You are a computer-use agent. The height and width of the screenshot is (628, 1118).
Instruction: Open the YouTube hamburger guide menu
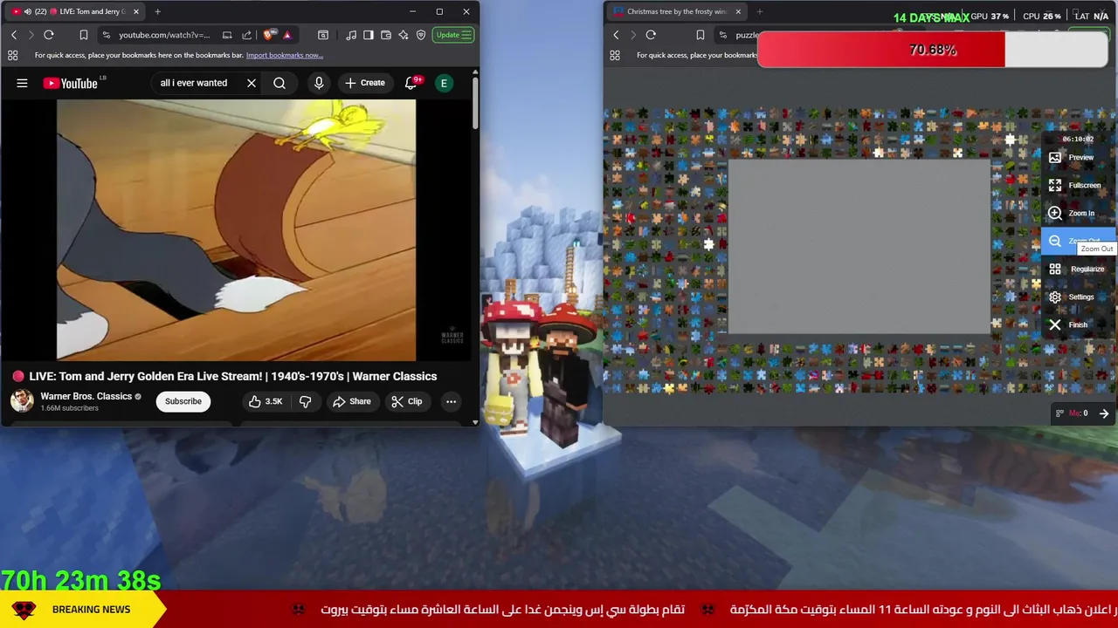point(22,83)
